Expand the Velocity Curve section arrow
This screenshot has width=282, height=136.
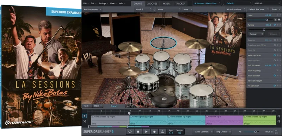(x=280, y=55)
